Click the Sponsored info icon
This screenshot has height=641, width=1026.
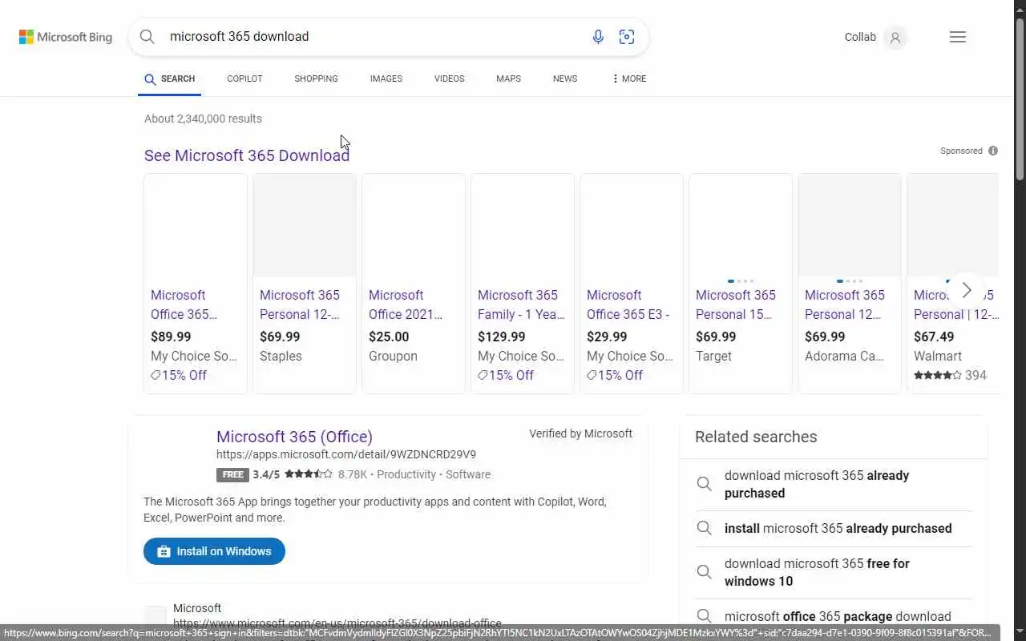993,151
